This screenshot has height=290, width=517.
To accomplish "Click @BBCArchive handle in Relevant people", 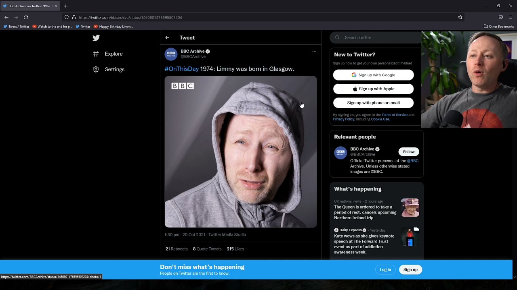I will (363, 155).
